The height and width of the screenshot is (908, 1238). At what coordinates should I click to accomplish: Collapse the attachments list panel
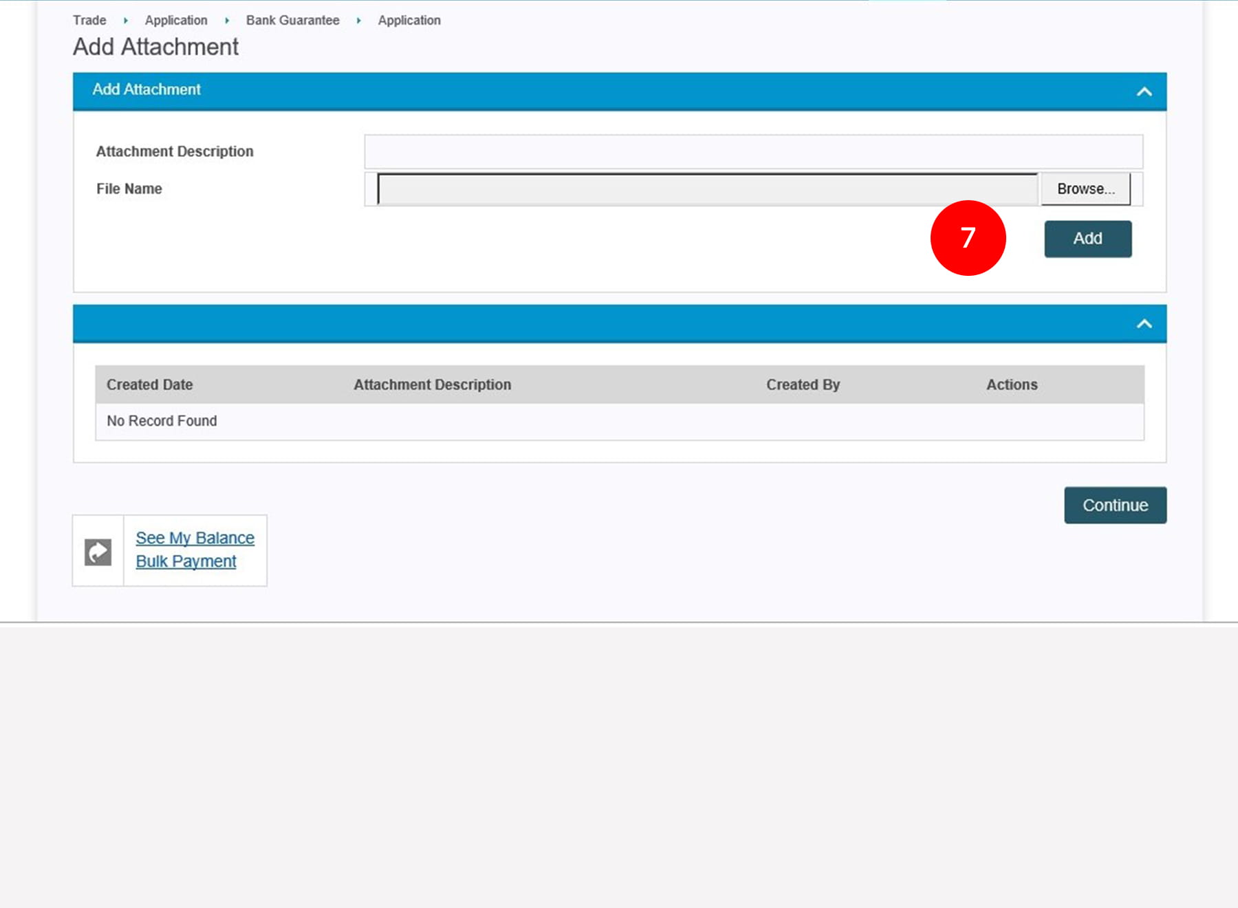pyautogui.click(x=1144, y=323)
